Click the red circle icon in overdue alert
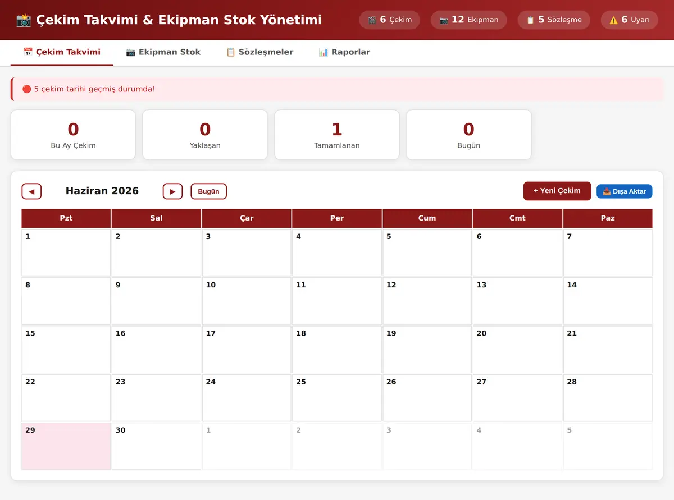 [26, 89]
